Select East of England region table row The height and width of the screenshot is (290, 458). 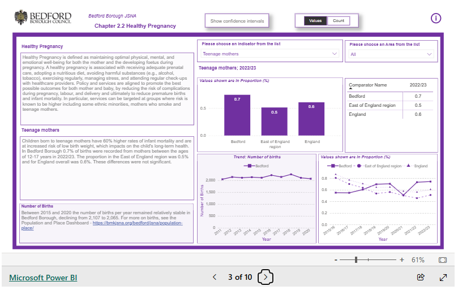coord(391,105)
